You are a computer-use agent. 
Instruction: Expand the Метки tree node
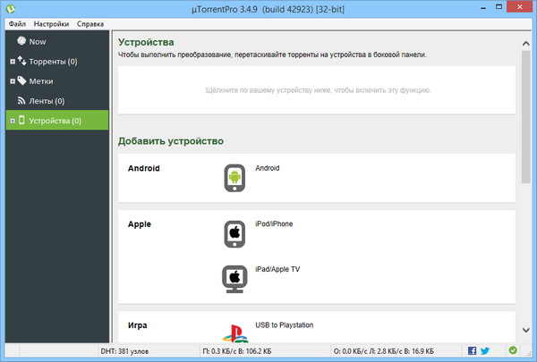[13, 81]
